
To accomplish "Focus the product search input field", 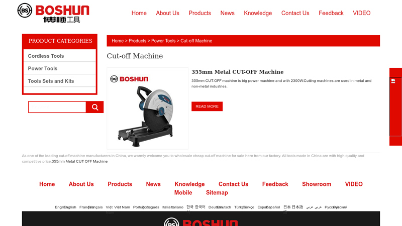I will pyautogui.click(x=57, y=107).
